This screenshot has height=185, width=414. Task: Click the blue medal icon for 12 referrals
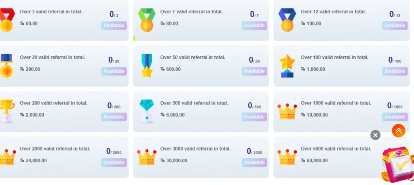pyautogui.click(x=287, y=19)
